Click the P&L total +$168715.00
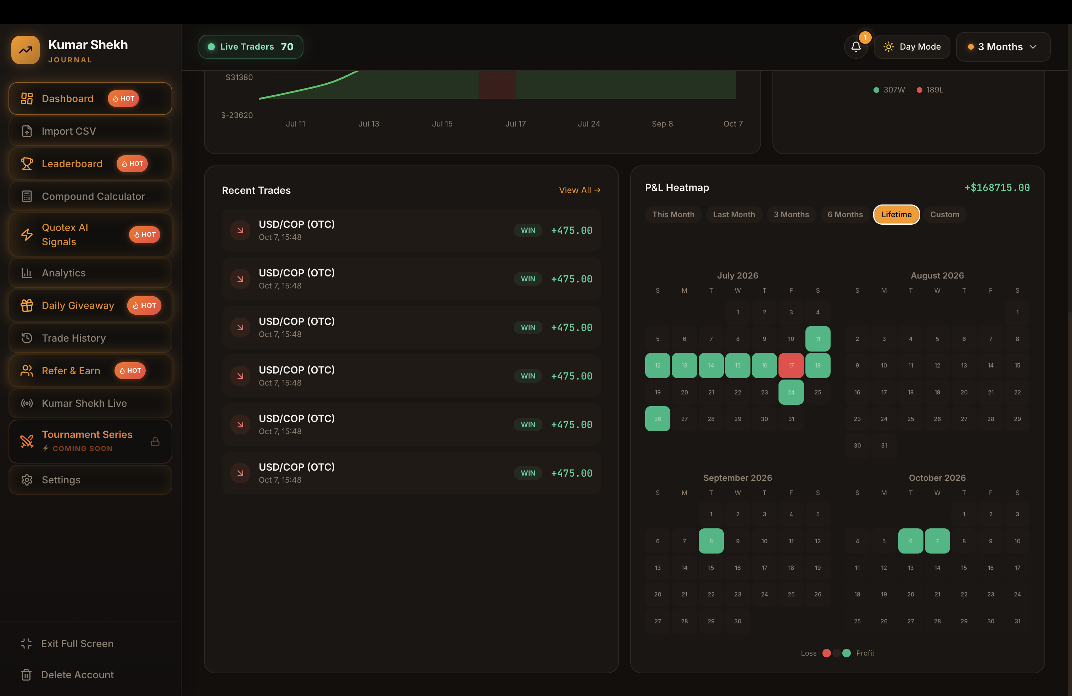 [997, 188]
